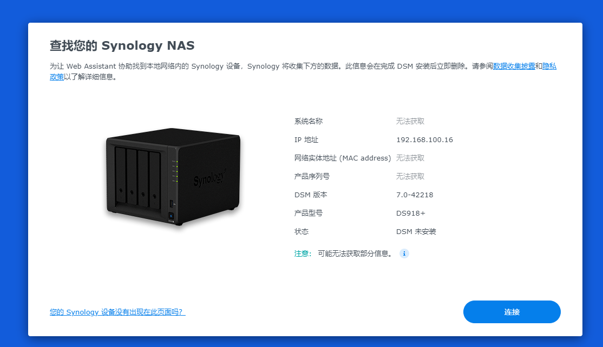The image size is (603, 347).
Task: Click the status value DSM 未安装
Action: [x=416, y=232]
